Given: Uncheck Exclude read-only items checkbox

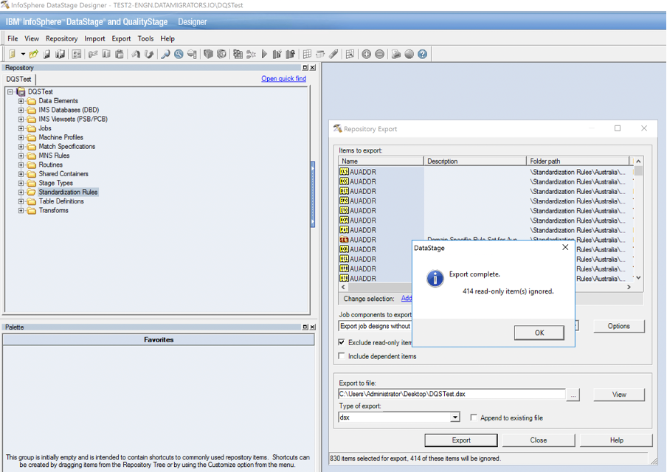Looking at the screenshot, I should click(342, 342).
